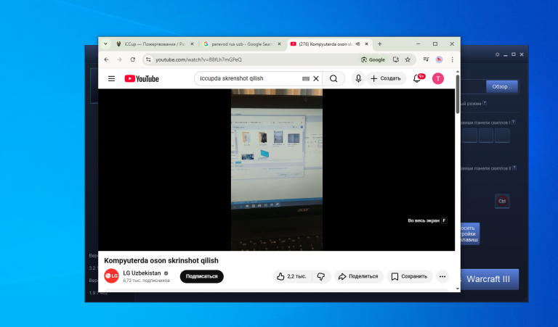Open Google Lens button in address bar
Screen dimensions: 558x327
pyautogui.click(x=373, y=59)
